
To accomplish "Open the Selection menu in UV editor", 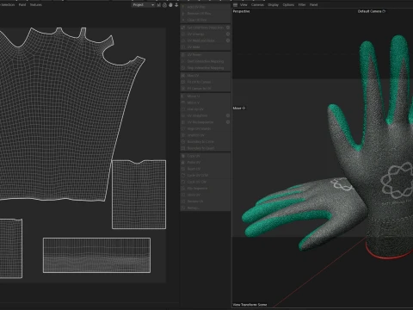I will [8, 5].
